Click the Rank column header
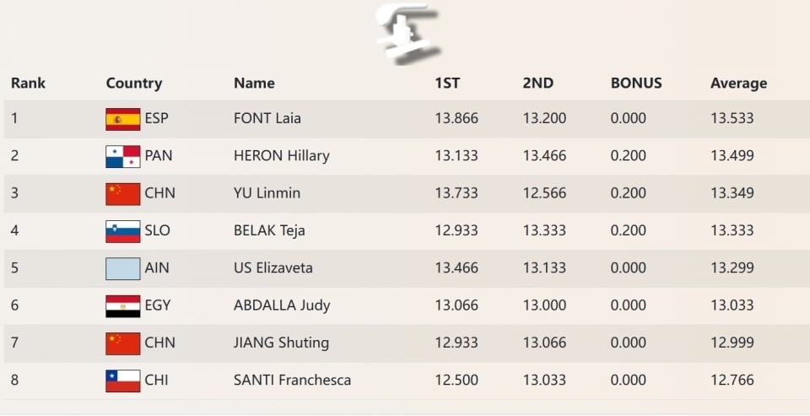The image size is (810, 416). click(28, 83)
